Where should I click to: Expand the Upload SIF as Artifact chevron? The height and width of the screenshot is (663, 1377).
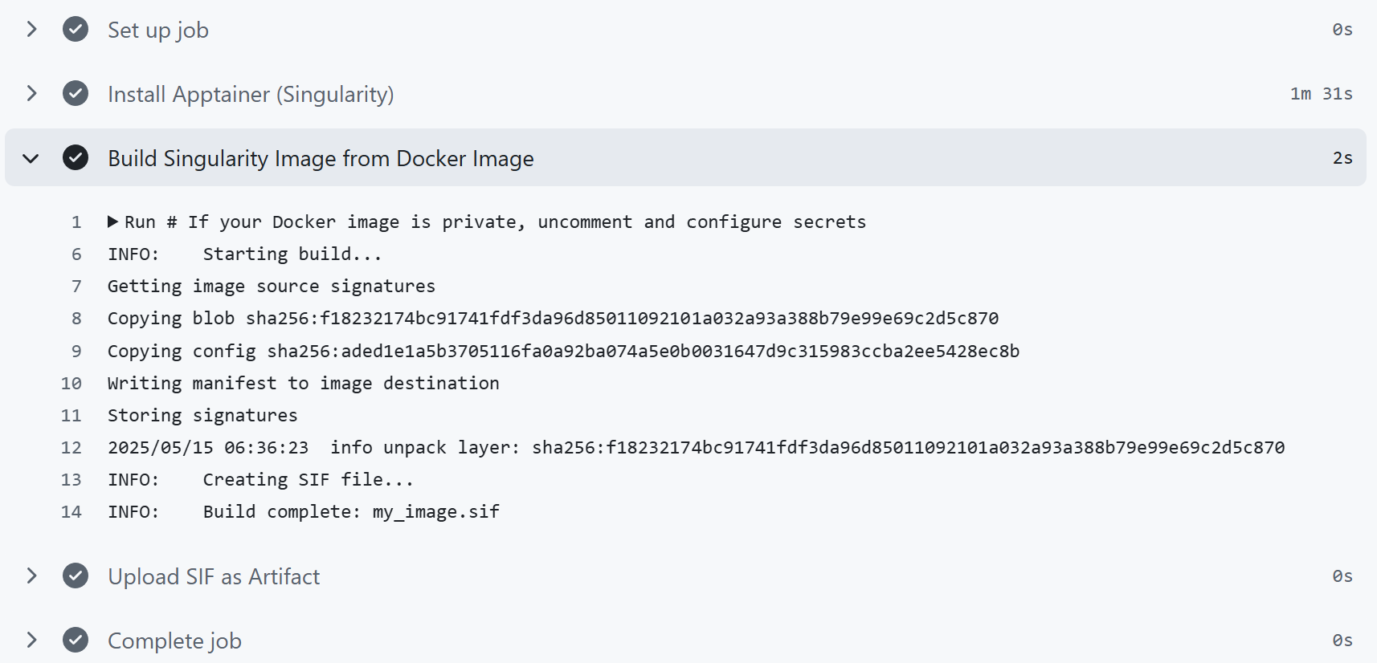pos(31,576)
